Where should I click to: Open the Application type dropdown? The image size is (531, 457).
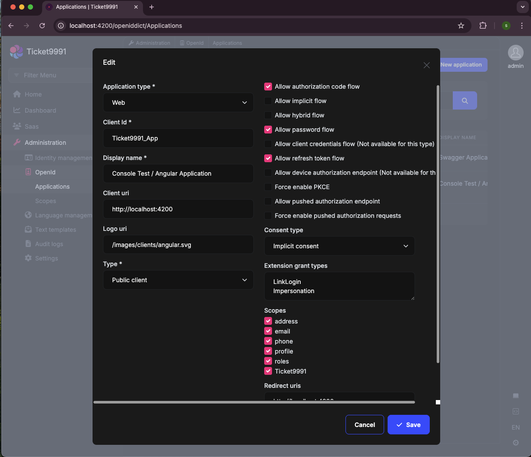[178, 103]
